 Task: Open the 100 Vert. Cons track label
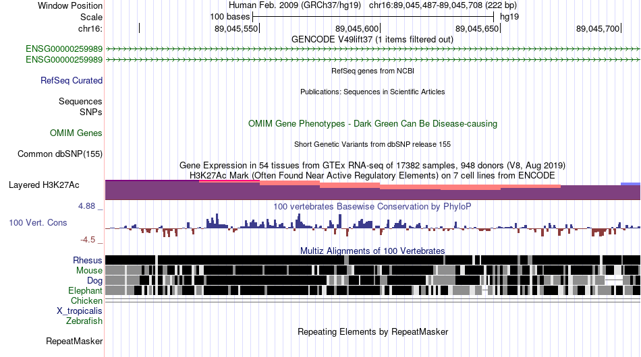pyautogui.click(x=38, y=222)
